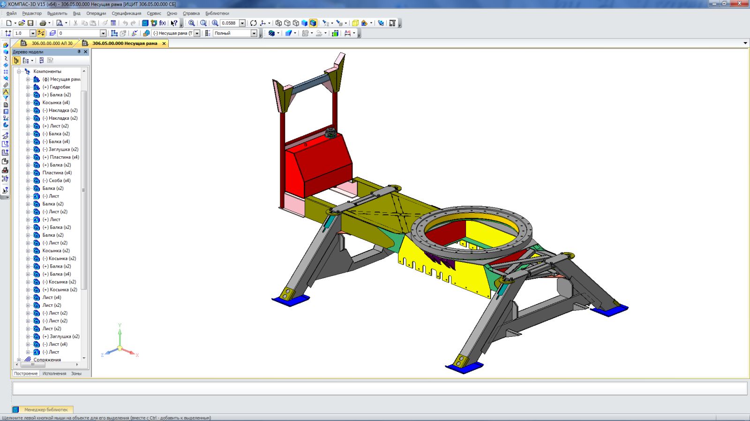Select the paperclip icon in left toolbar
750x421 pixels.
pyautogui.click(x=6, y=85)
